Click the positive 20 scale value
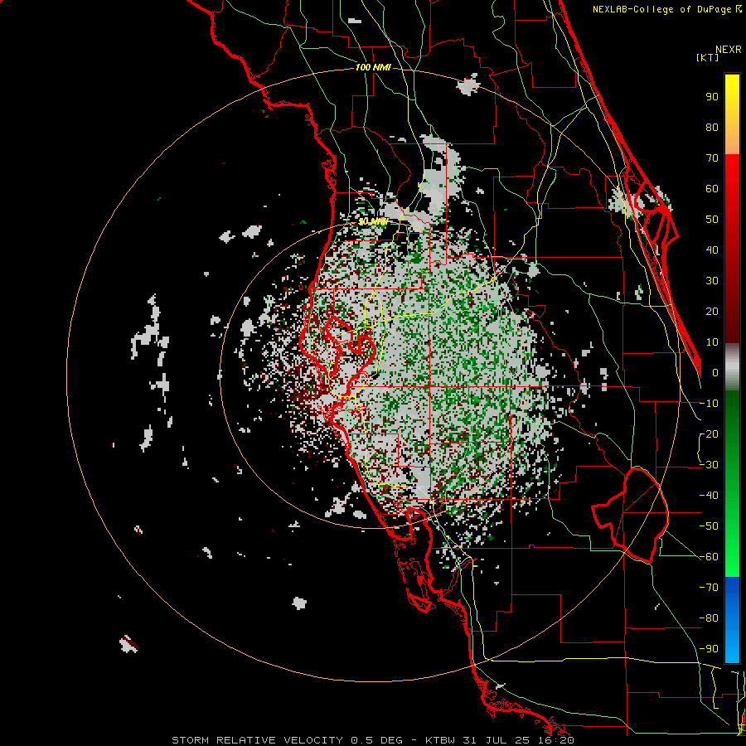The height and width of the screenshot is (746, 746). point(712,311)
